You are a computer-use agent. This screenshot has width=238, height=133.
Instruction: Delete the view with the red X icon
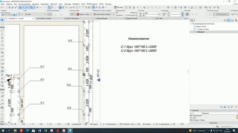click(236, 107)
